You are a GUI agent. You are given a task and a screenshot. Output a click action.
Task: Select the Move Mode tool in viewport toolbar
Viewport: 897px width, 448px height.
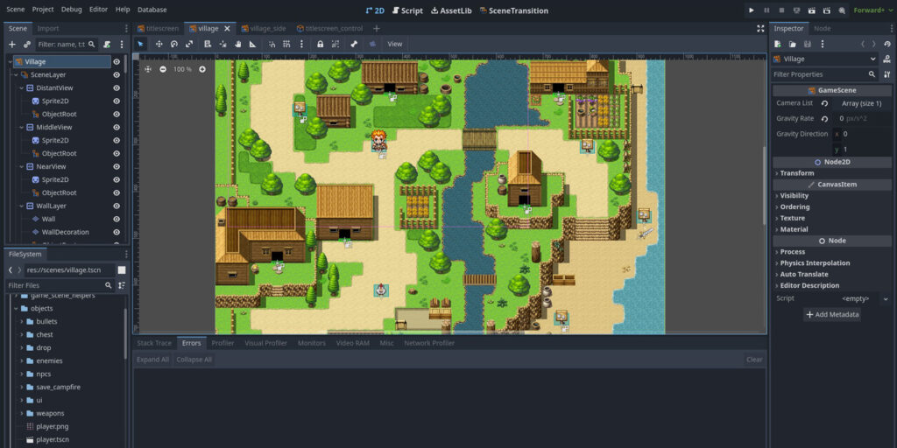click(159, 44)
